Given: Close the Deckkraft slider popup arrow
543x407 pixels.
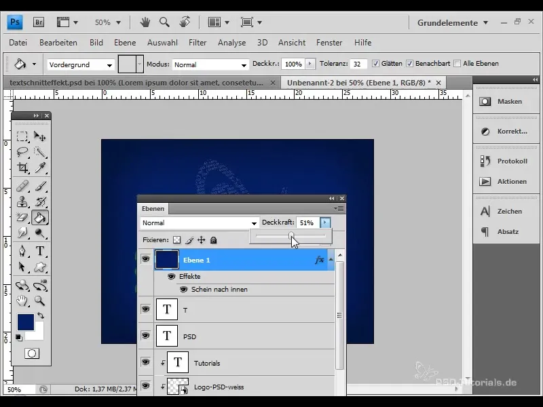Looking at the screenshot, I should [x=325, y=222].
